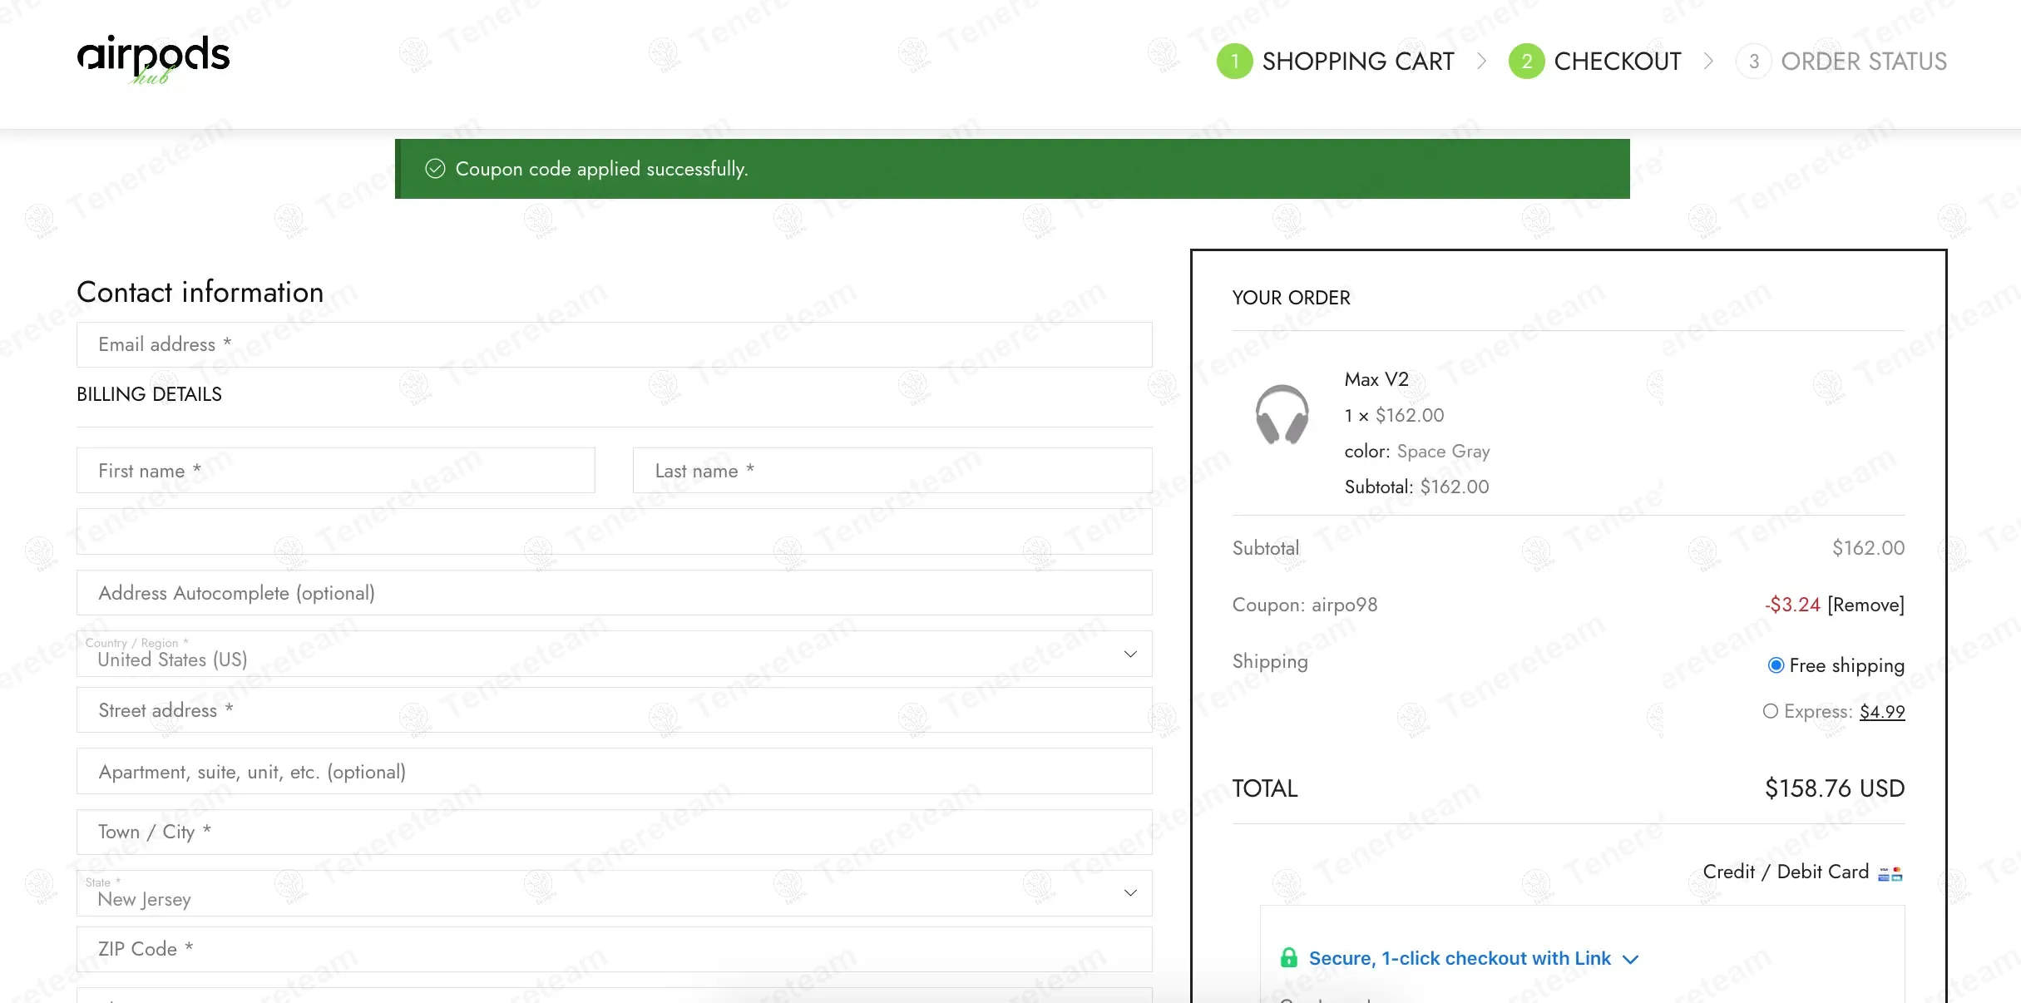Open the airpods hub logo homepage

click(153, 60)
